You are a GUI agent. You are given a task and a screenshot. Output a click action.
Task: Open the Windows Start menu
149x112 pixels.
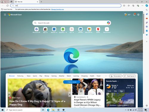coord(2,110)
